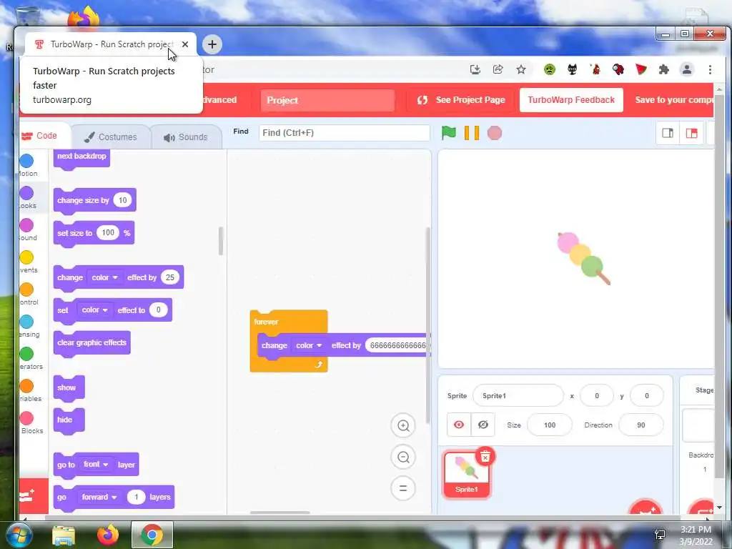Select the My Blocks category circle

coord(26,419)
